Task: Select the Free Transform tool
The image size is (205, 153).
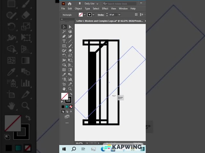Action: click(x=70, y=60)
